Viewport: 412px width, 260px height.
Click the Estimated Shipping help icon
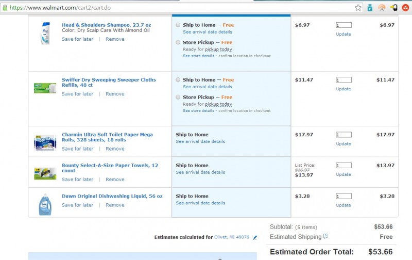(325, 236)
